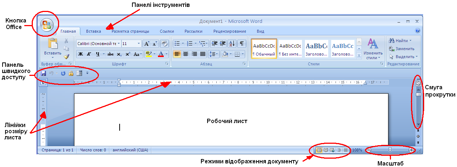Screen dimensions: 457x167
Task: Open the Ссылки tab
Action: point(167,31)
